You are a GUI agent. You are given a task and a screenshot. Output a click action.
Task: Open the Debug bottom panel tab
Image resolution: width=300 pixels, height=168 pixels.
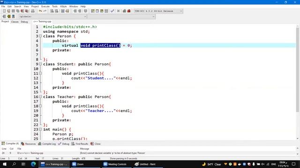(x=64, y=144)
